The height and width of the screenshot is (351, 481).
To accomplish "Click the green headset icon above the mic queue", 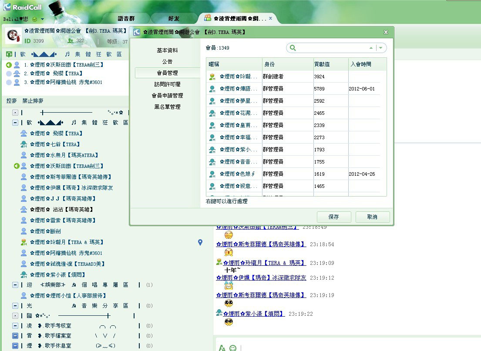I will coord(9,54).
